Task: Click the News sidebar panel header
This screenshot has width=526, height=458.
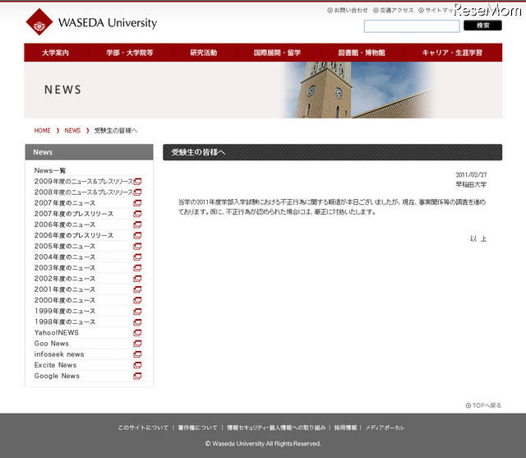Action: (x=90, y=152)
